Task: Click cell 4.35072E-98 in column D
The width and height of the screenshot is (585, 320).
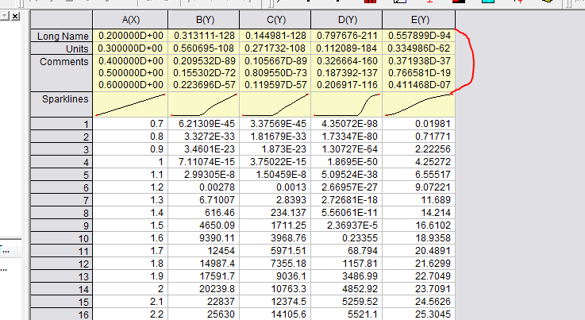Action: tap(346, 124)
